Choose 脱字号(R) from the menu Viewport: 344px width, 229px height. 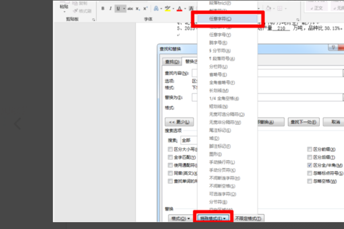point(218,43)
